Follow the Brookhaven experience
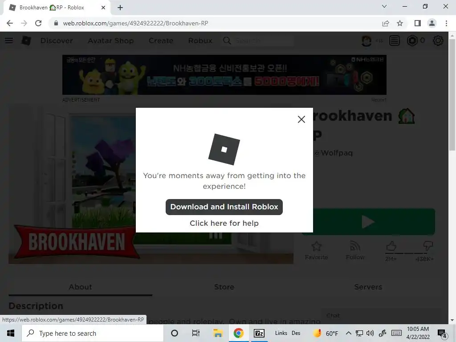Image resolution: width=456 pixels, height=342 pixels. pyautogui.click(x=355, y=250)
